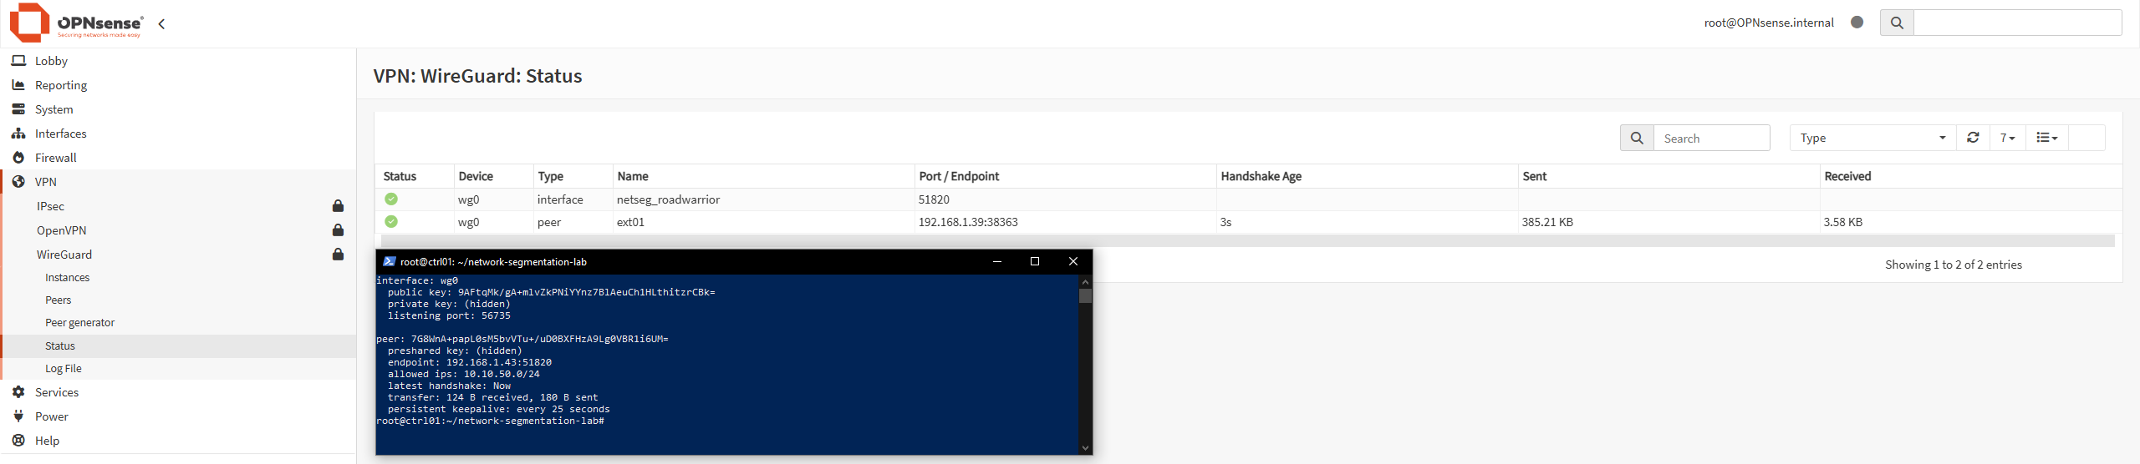
Task: Click the Reporting chart icon
Action: (18, 85)
